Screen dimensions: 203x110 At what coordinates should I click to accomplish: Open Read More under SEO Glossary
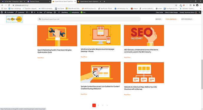127,57
